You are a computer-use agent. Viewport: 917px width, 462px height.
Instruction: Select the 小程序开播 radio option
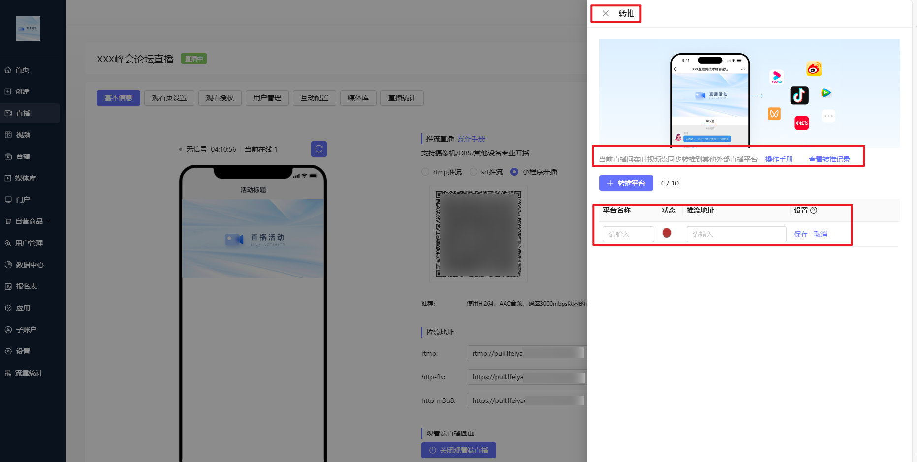point(514,172)
